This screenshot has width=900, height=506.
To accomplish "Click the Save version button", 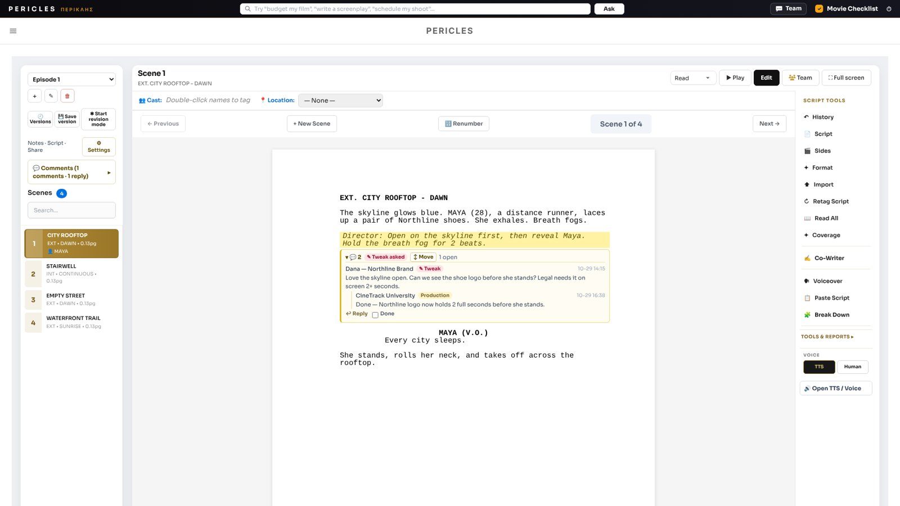I will click(67, 119).
